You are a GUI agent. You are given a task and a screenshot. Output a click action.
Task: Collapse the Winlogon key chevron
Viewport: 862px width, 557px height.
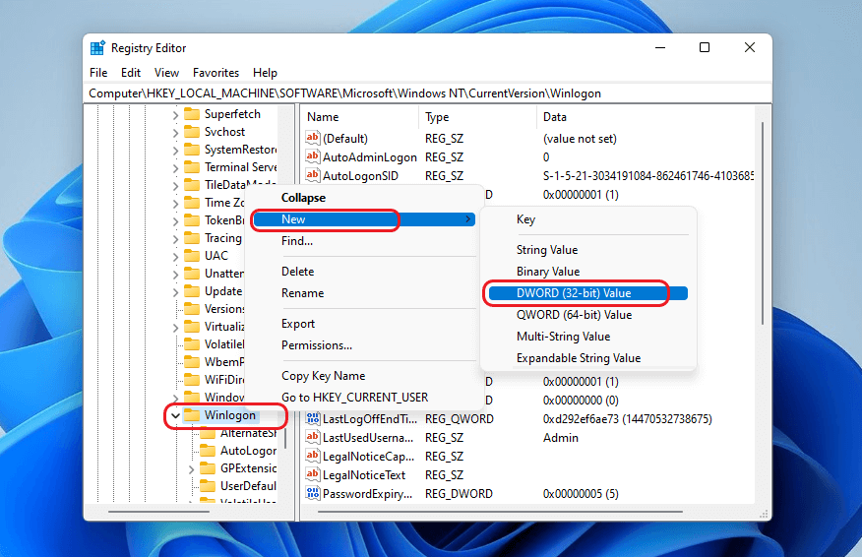click(175, 415)
